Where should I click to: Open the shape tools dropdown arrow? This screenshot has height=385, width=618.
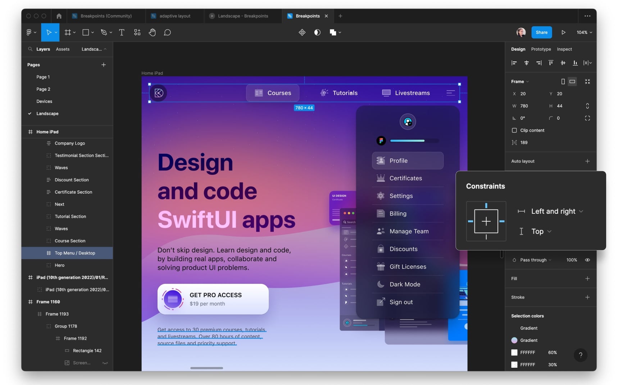(x=92, y=32)
